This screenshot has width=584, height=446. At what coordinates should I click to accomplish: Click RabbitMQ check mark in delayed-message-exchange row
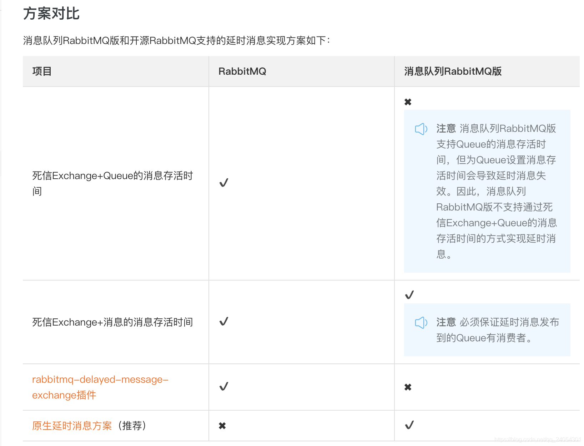tap(224, 386)
